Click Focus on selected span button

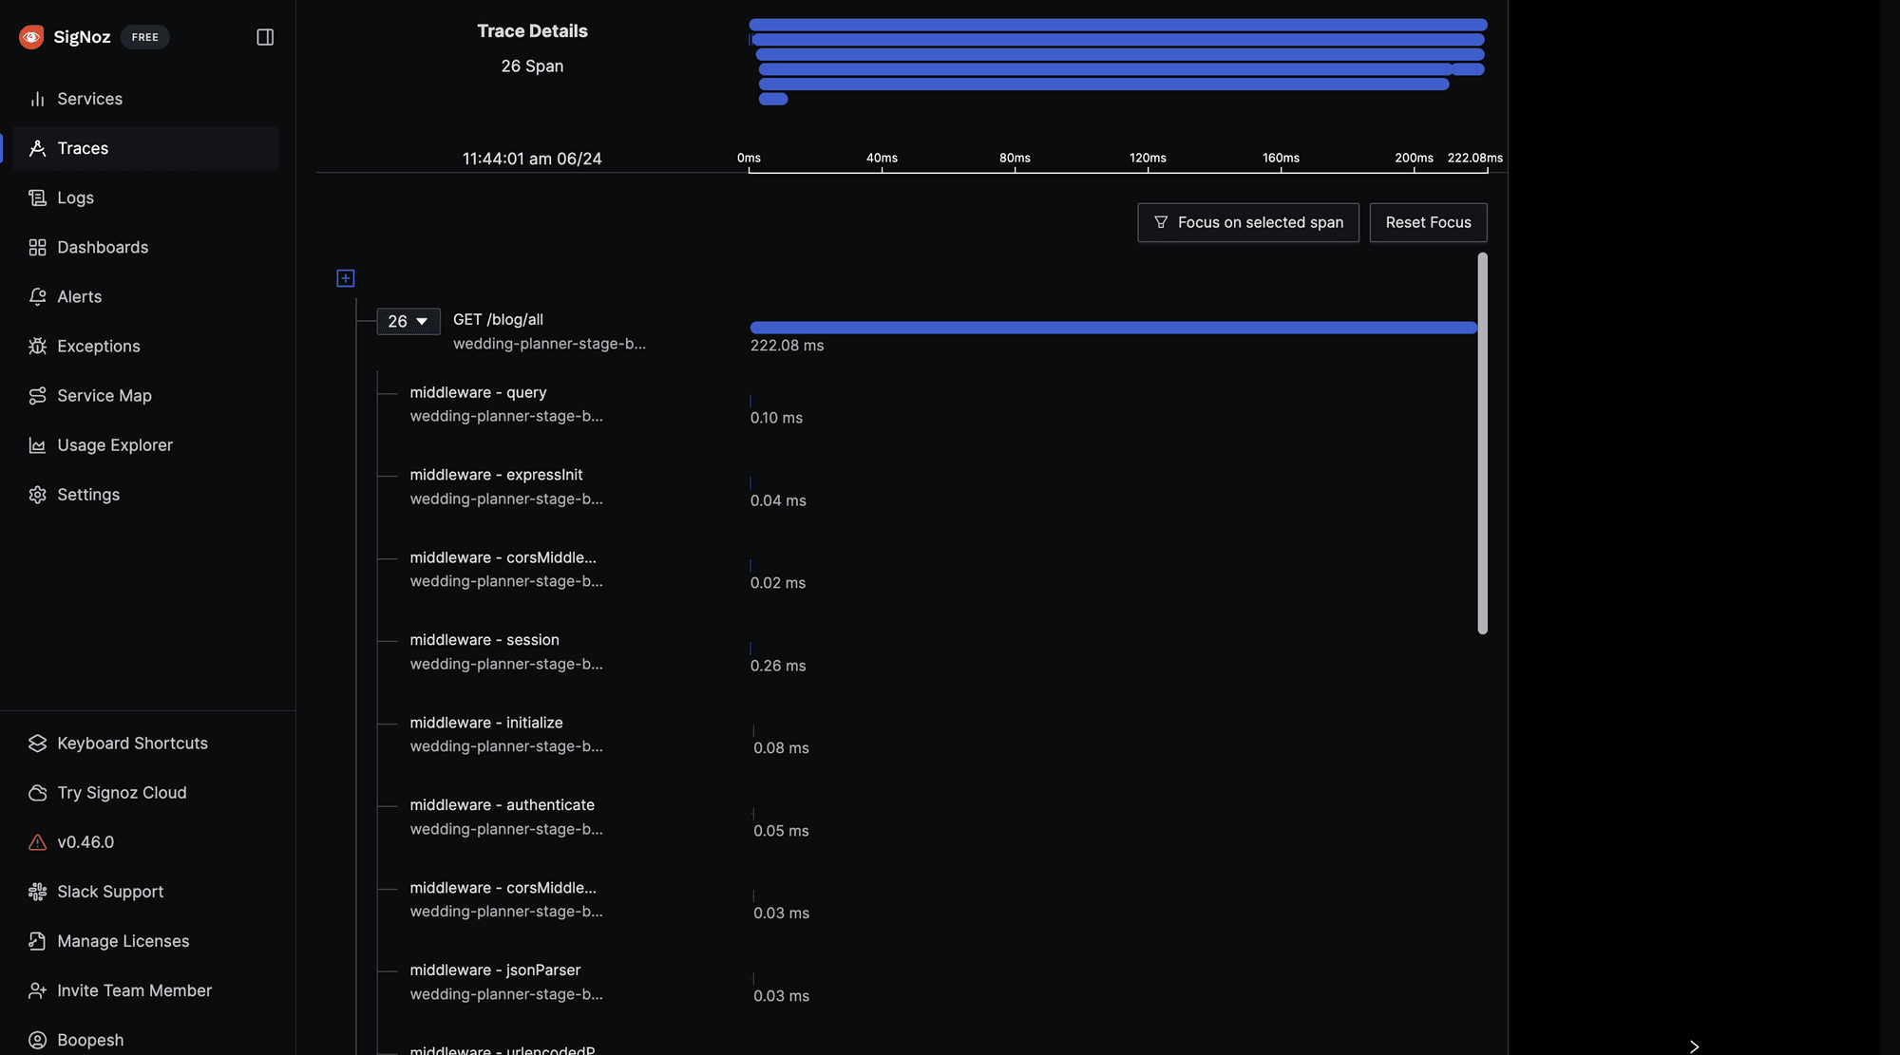pos(1248,222)
